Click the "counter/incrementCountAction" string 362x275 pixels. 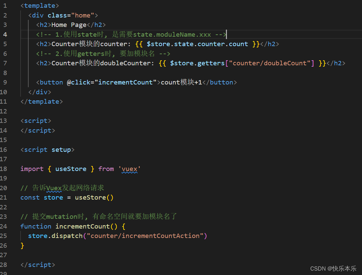[145, 236]
